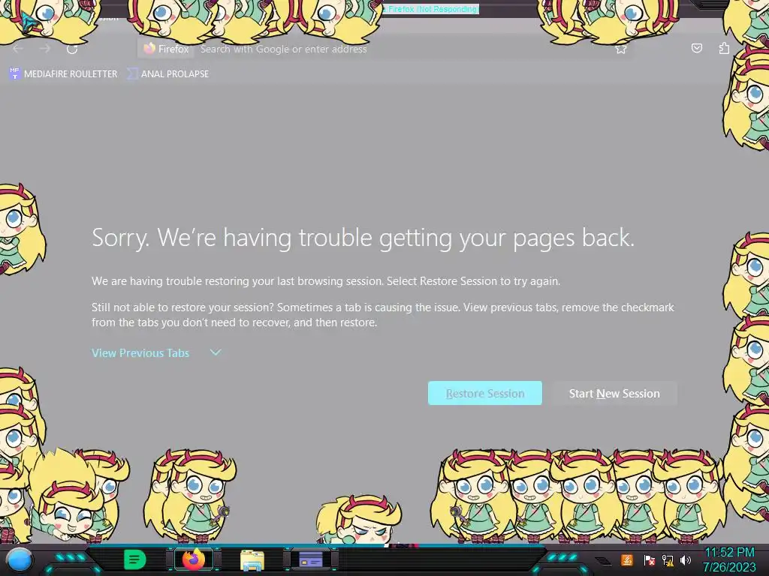Open the Extensions puzzle-piece icon
The image size is (769, 576).
(724, 48)
